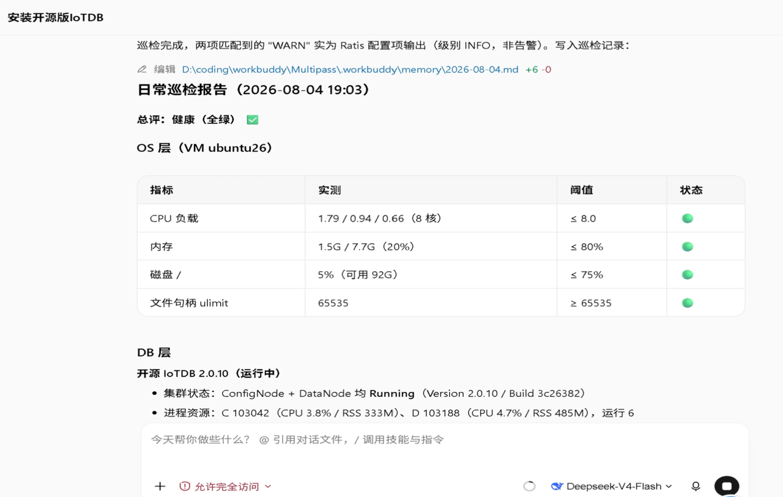This screenshot has width=783, height=497.
Task: Click the value 5%(可用 92G)
Action: click(x=358, y=275)
